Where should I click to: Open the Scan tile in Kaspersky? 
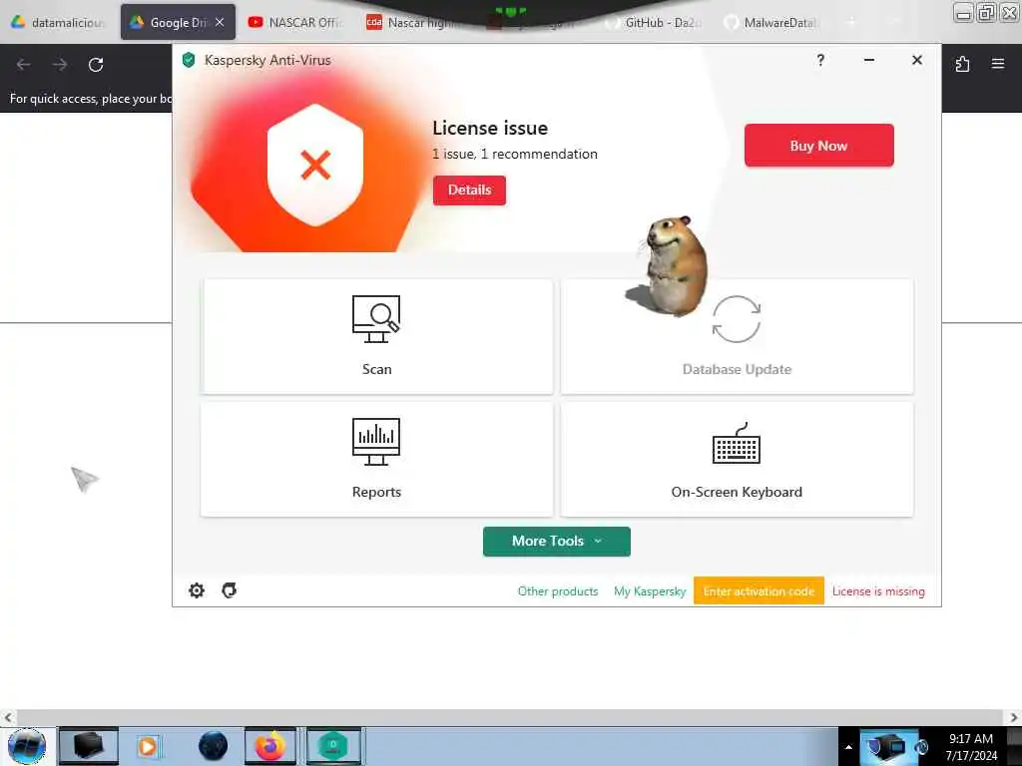376,336
